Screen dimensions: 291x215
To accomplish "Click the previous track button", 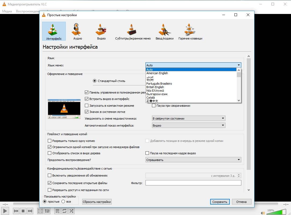I will [x=16, y=211].
